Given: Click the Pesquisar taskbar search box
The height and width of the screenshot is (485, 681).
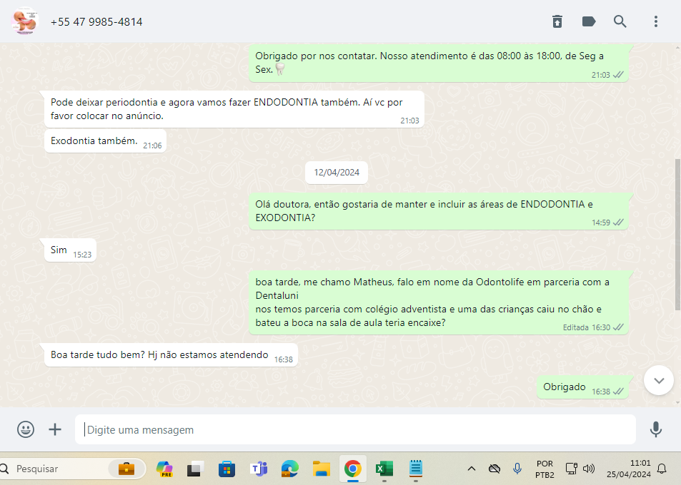Looking at the screenshot, I should tap(57, 469).
